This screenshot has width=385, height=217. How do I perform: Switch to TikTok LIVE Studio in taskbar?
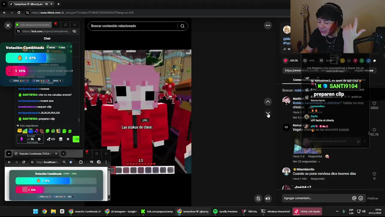[308, 212]
